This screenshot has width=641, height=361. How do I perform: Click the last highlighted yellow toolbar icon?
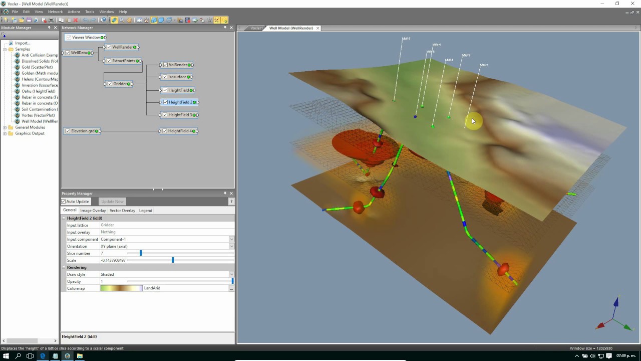[224, 20]
